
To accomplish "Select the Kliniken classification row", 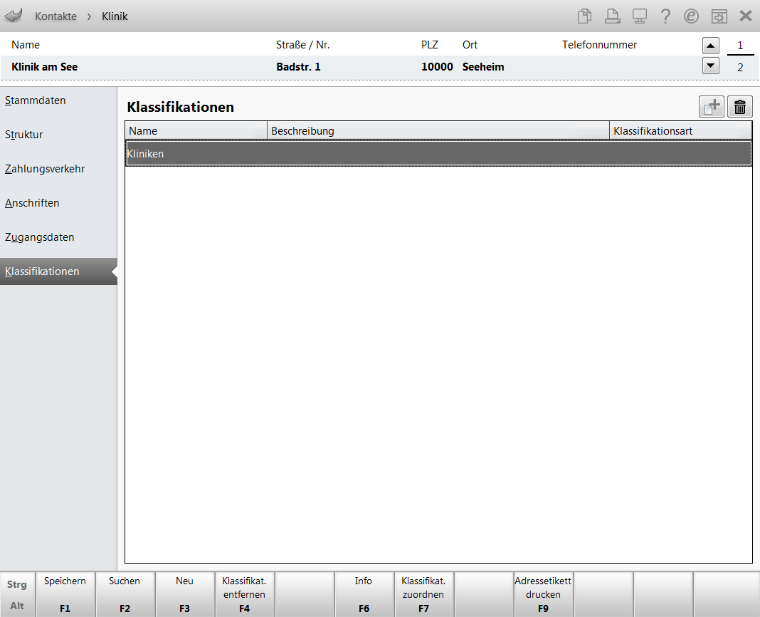I will [x=438, y=154].
